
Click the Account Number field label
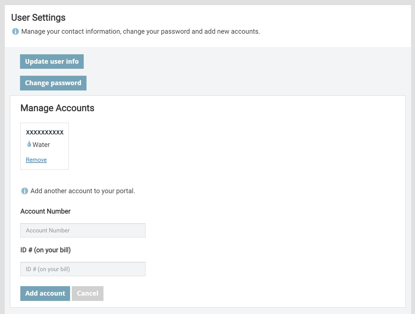[x=45, y=211]
